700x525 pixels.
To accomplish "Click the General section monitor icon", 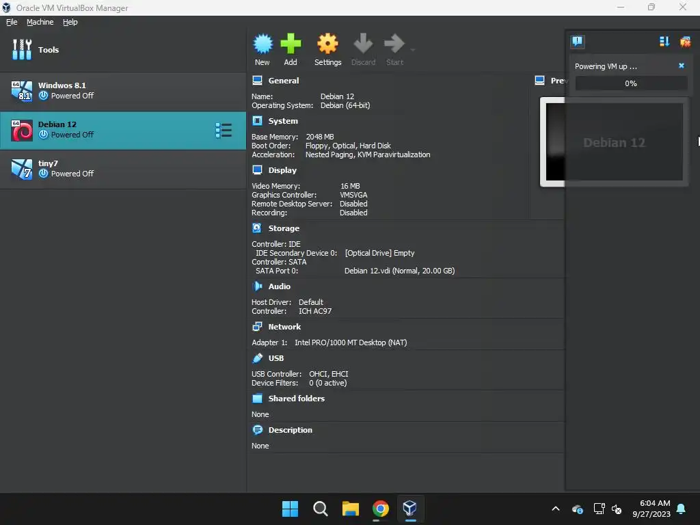I will 257,81.
